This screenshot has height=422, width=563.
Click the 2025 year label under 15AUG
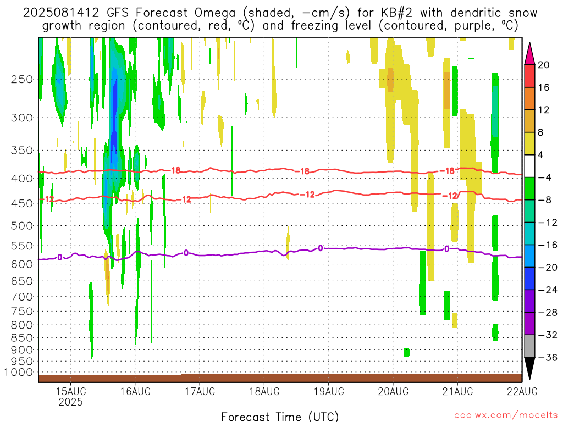(71, 402)
